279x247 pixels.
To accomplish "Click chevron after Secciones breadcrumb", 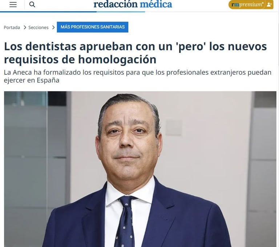I will click(x=53, y=27).
